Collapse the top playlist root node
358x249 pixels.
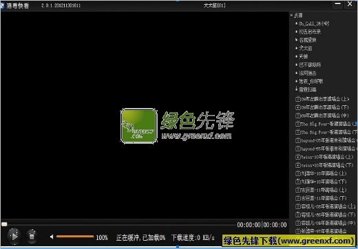[291, 15]
